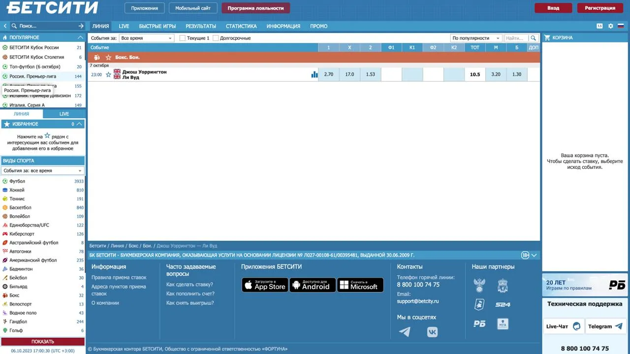Screen dimensions: 630x354
Task: Collapse the Избранное section chevron
Action: click(80, 124)
